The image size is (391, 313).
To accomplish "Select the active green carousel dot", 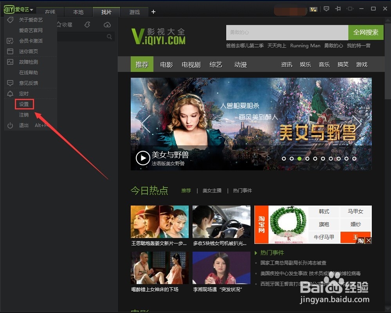I will (x=299, y=158).
